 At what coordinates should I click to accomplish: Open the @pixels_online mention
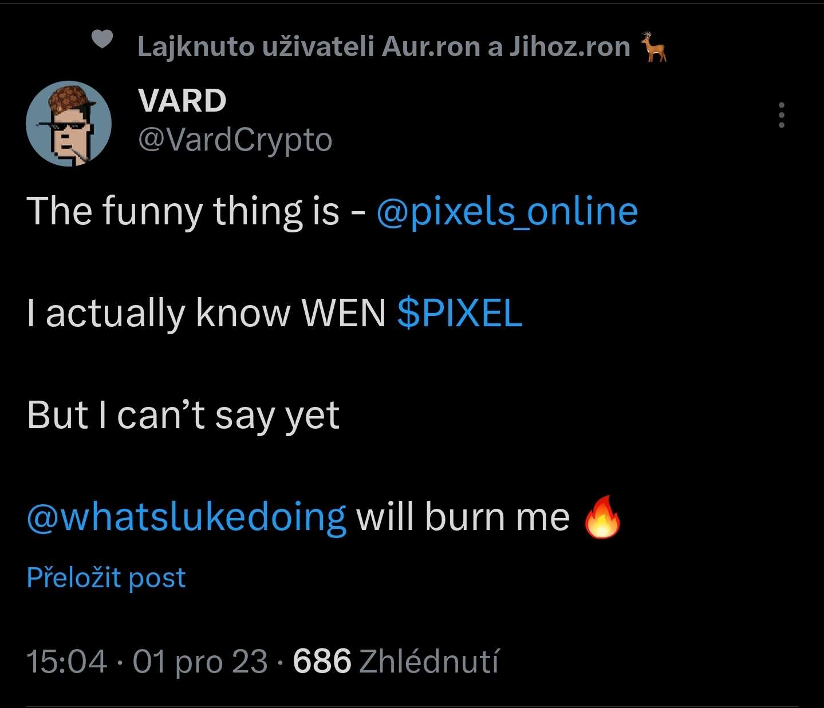[x=507, y=211]
